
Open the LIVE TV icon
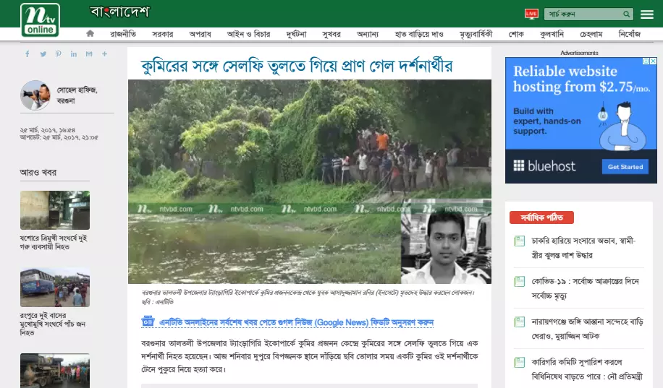point(531,14)
